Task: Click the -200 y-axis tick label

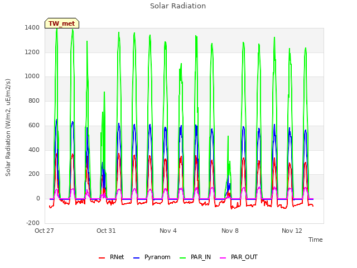Action: tap(33, 223)
